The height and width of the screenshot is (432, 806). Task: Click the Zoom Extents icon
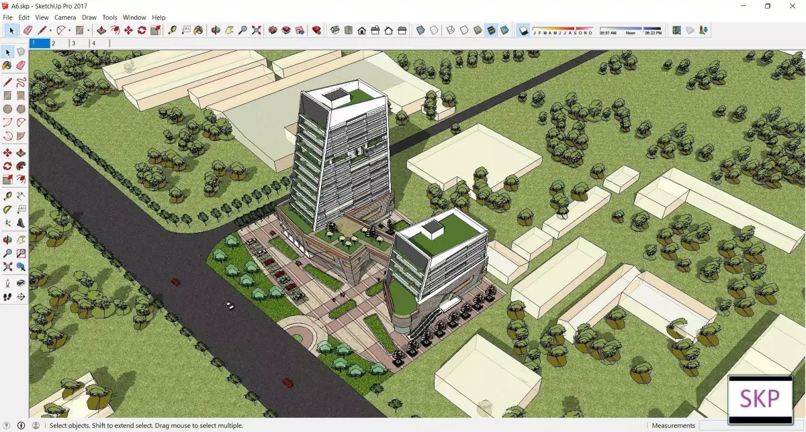click(x=256, y=30)
